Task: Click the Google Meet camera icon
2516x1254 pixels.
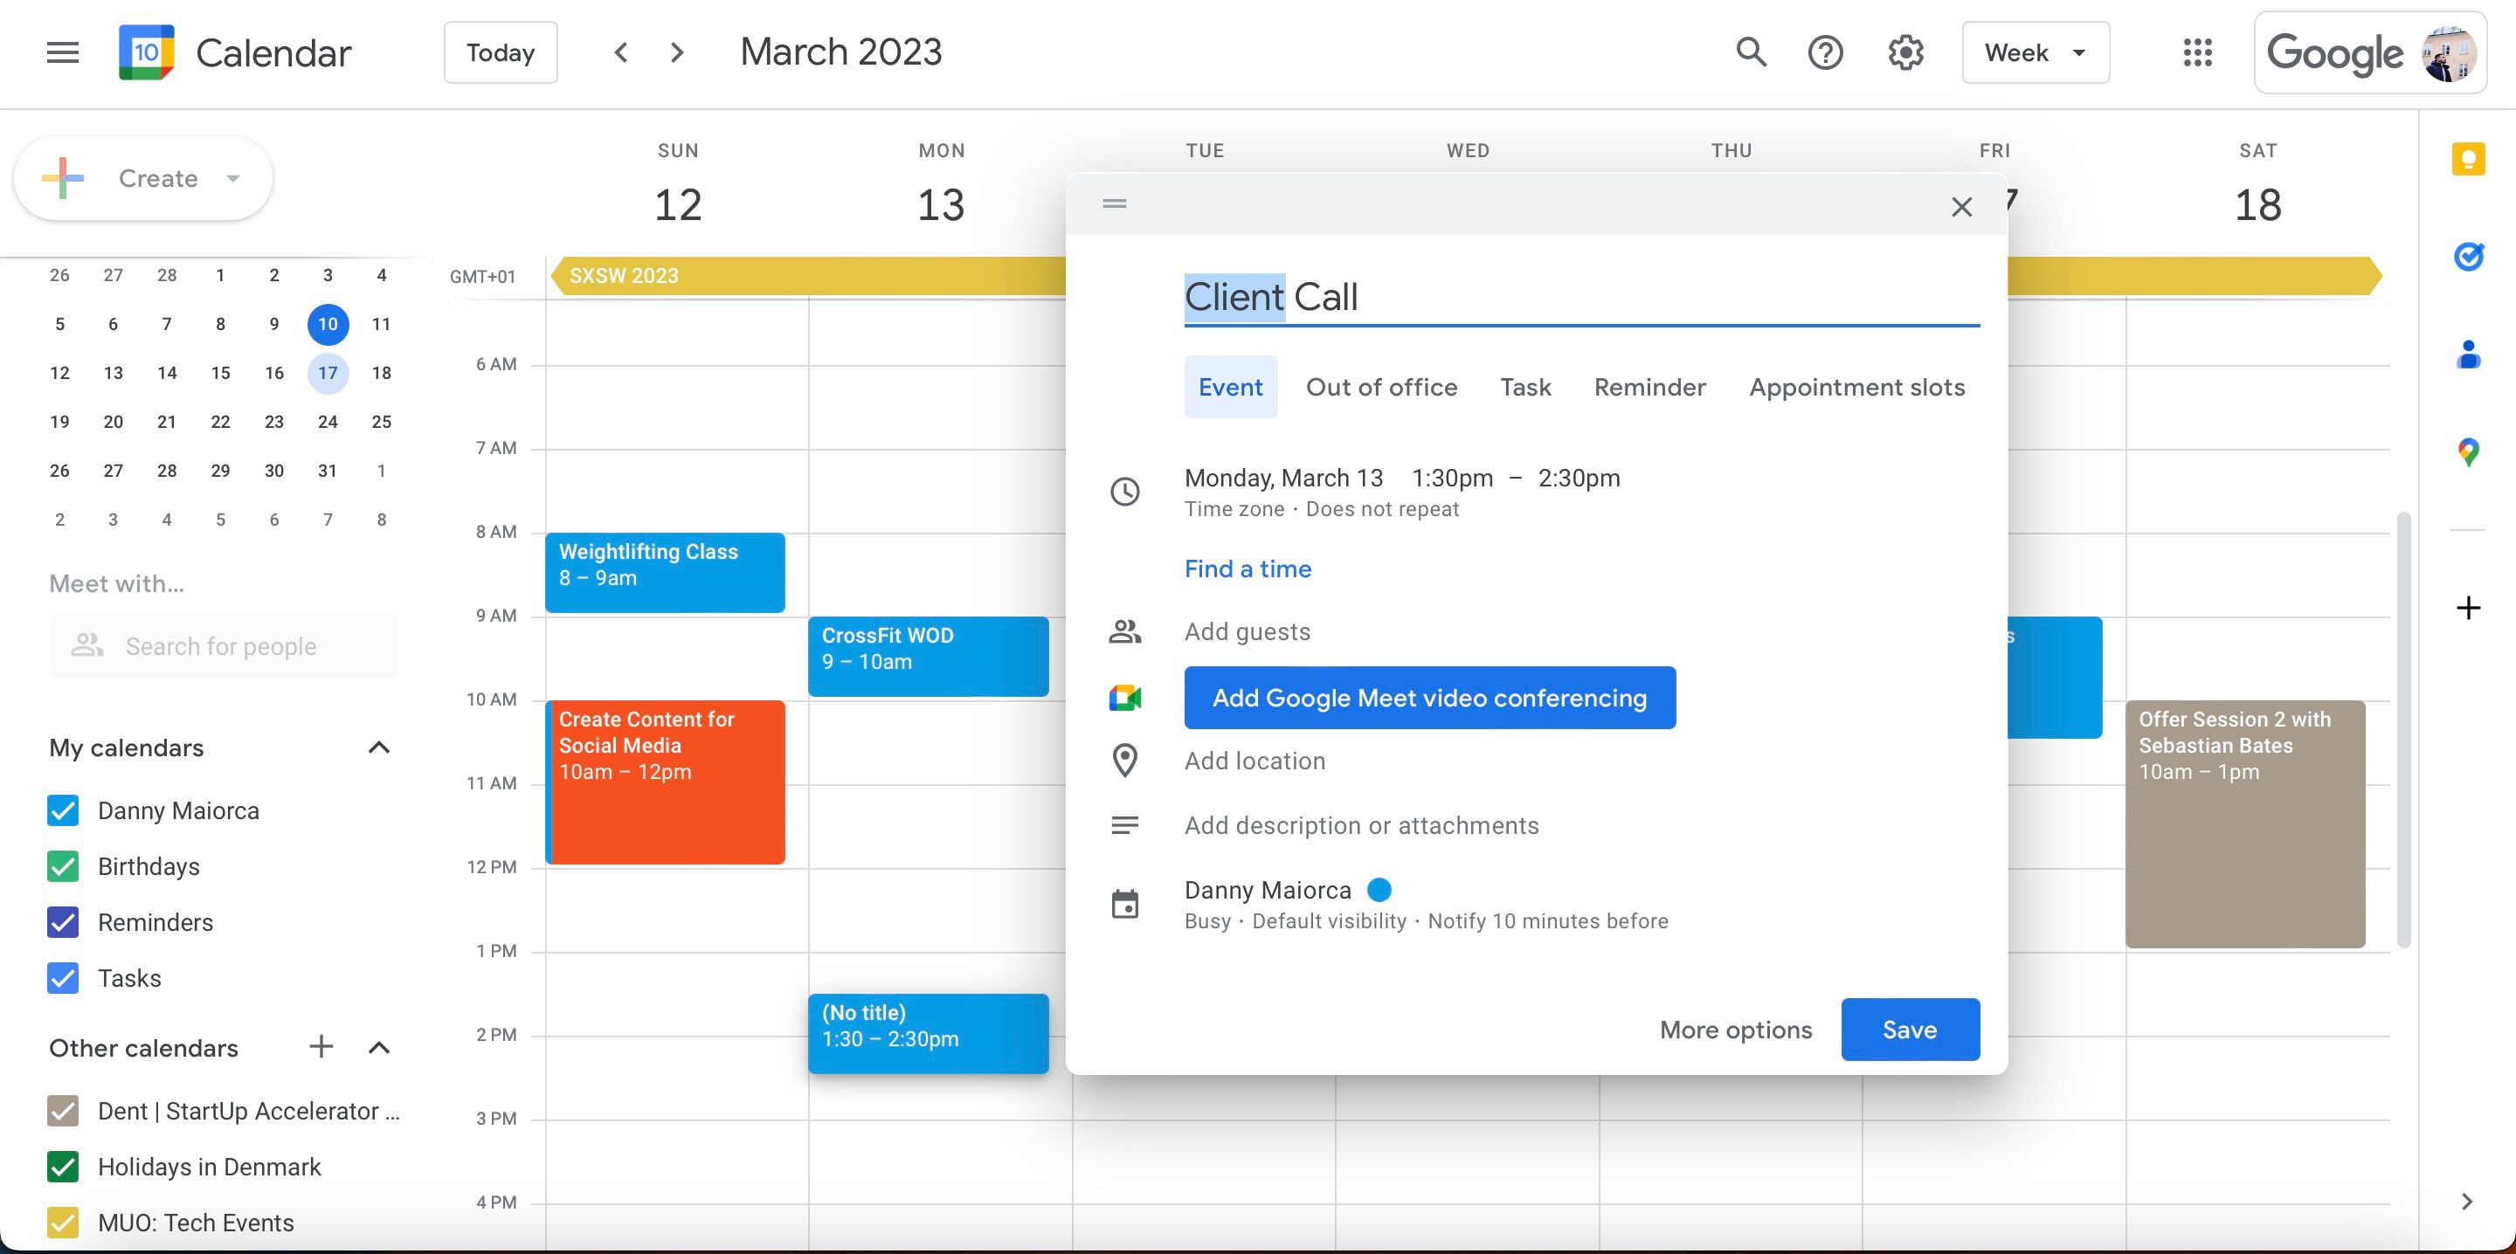Action: (x=1125, y=698)
